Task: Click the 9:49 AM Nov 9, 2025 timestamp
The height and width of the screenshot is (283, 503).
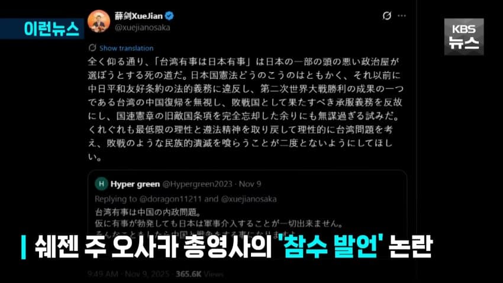Action: coord(128,274)
